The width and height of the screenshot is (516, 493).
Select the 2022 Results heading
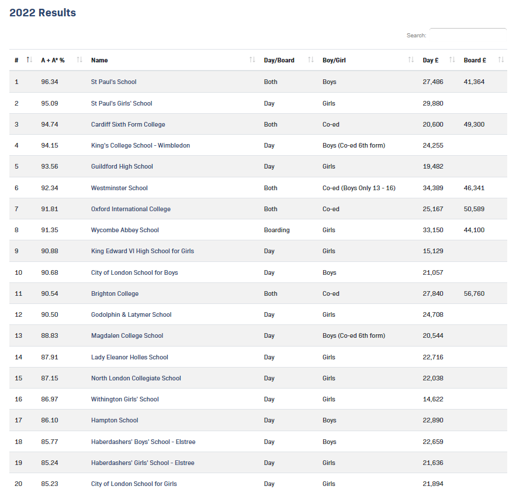(x=43, y=12)
